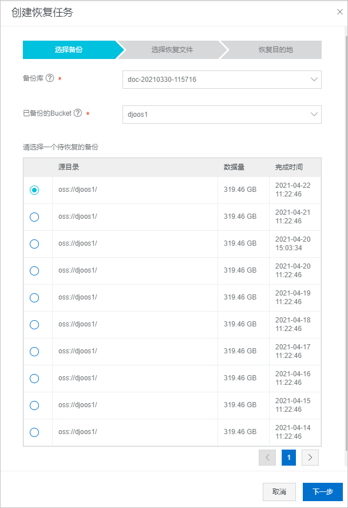Click oss://djoos1/ in the 2021-04-19 row
This screenshot has height=508, width=348.
point(78,297)
